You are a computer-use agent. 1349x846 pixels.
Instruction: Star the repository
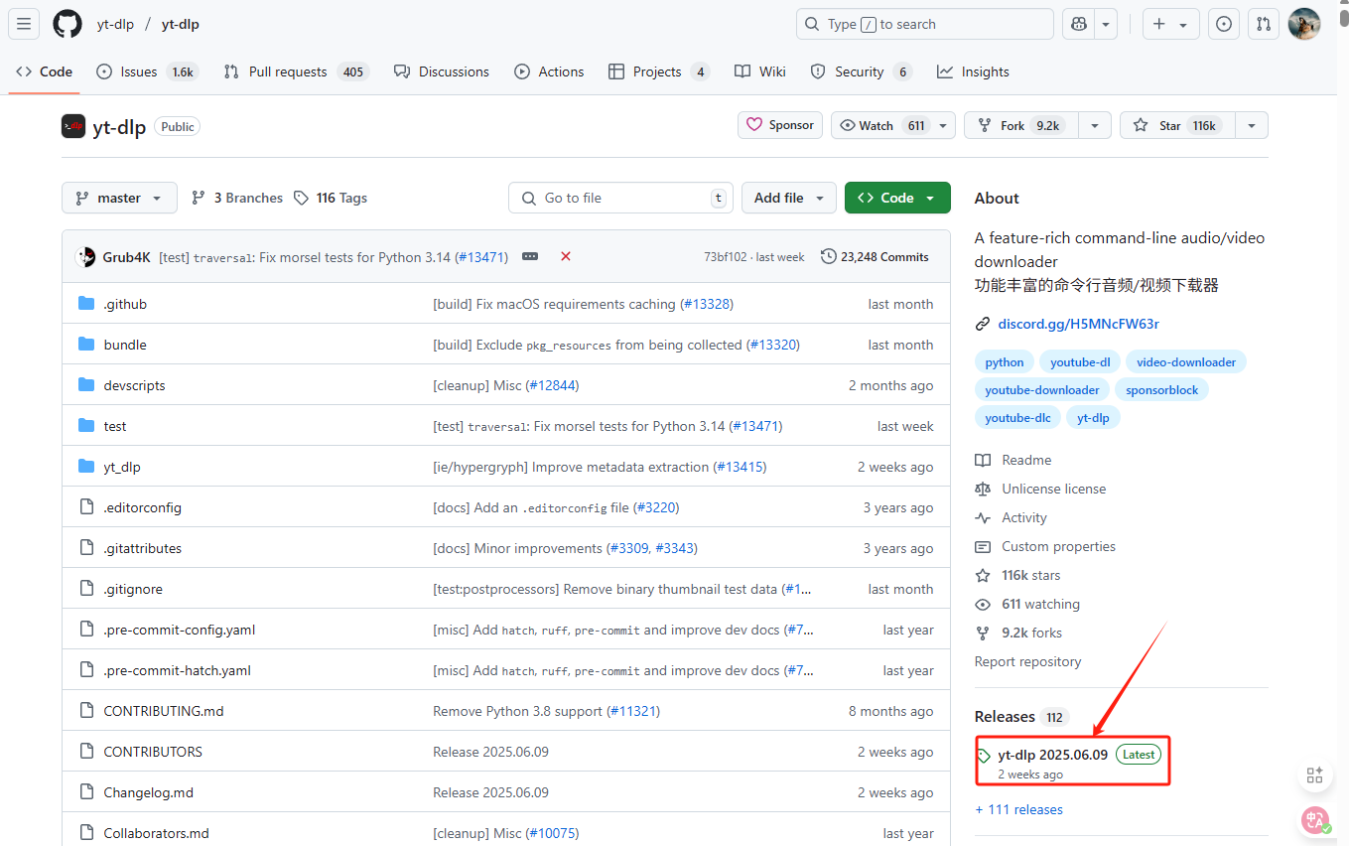[1177, 125]
